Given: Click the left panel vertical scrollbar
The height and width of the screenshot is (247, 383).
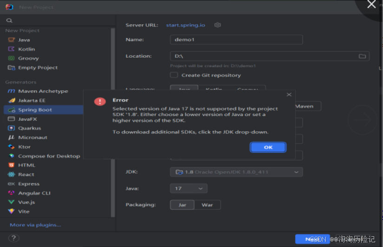Looking at the screenshot, I should pos(112,122).
